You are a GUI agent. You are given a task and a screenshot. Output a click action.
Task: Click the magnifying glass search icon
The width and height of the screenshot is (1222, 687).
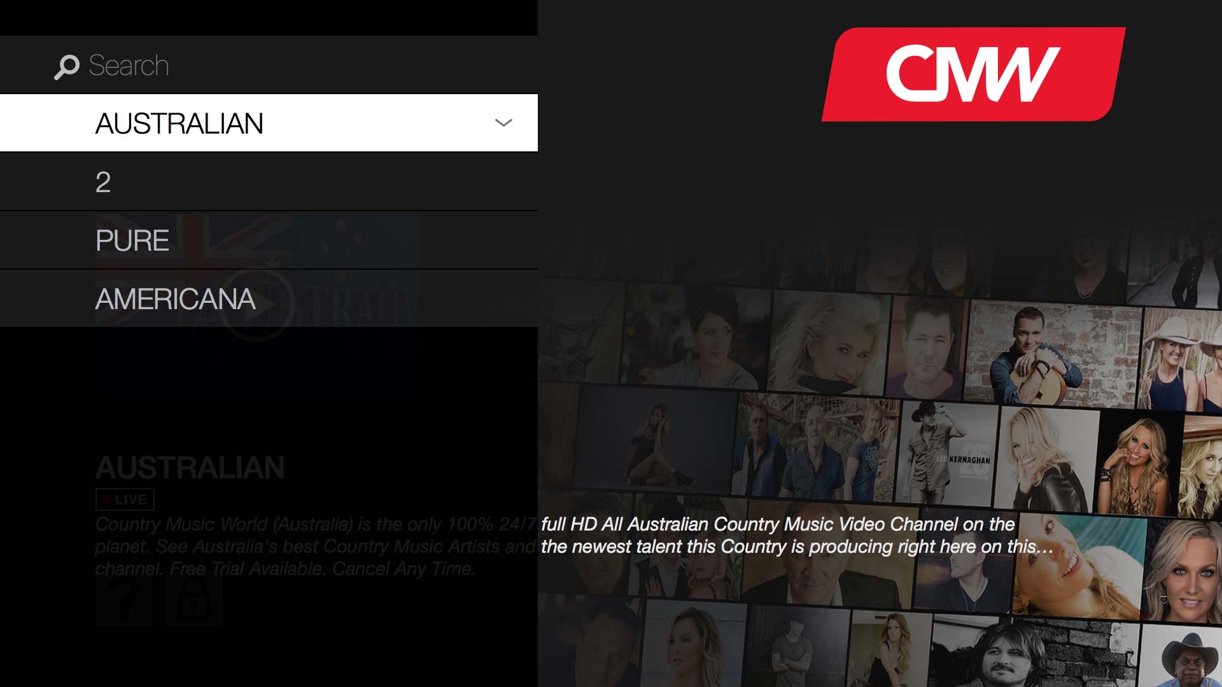tap(66, 67)
